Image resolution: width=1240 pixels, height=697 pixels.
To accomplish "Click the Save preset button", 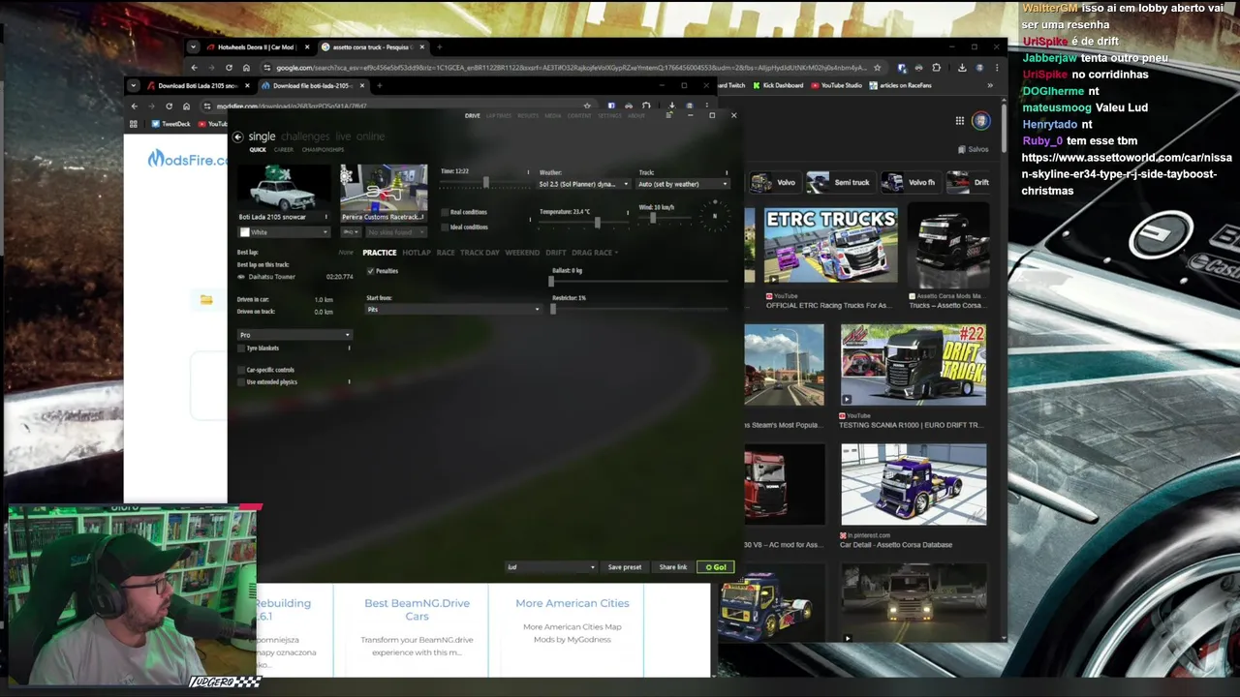I will [625, 567].
